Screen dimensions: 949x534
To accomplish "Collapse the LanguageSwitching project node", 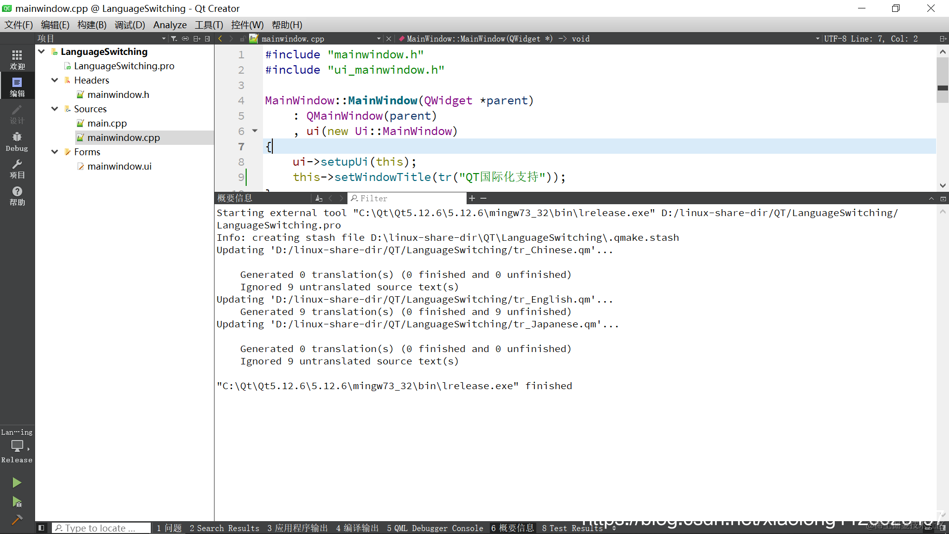I will (42, 51).
